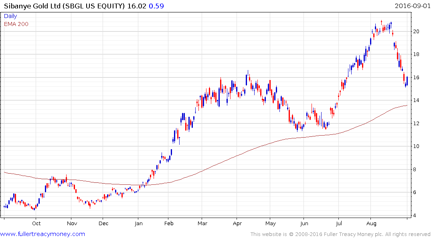This screenshot has height=240, width=431.
Task: Click the price change value 0.59
Action: [x=156, y=6]
